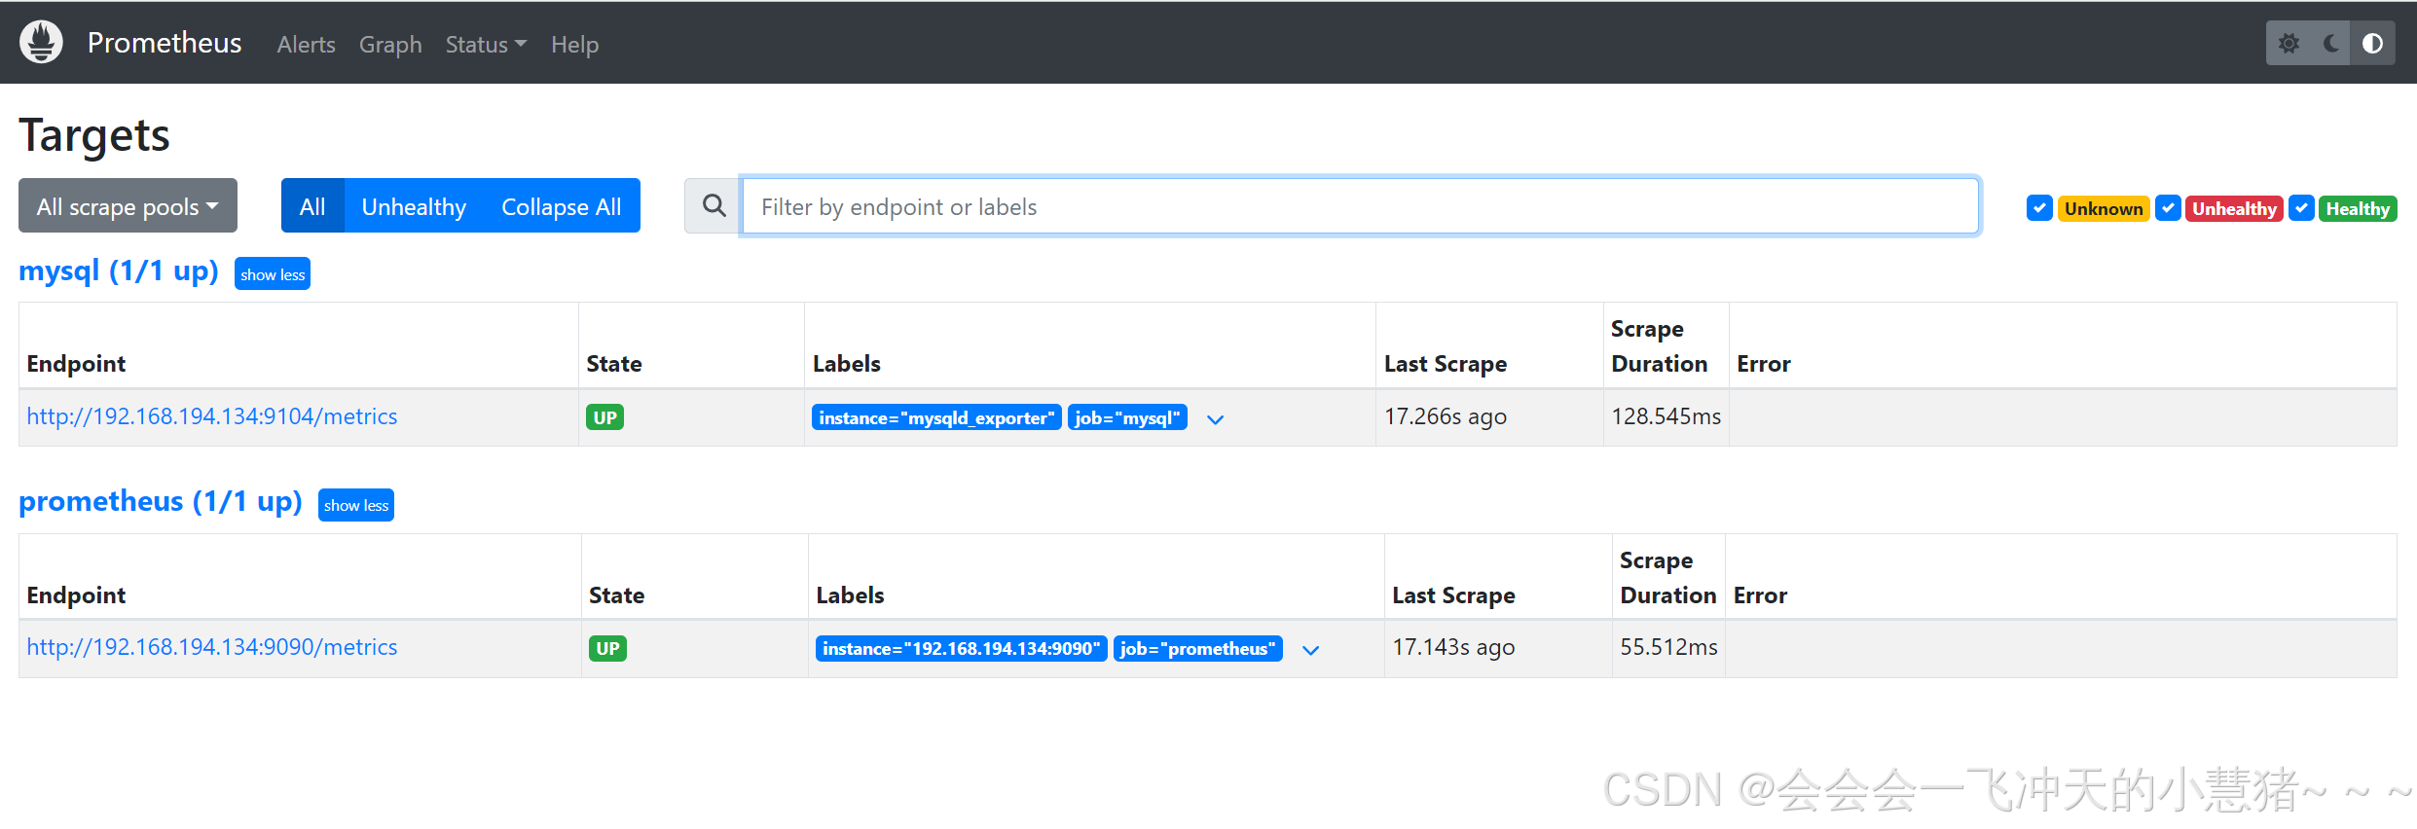Open the mysql (1/1 up) heading link

point(119,270)
